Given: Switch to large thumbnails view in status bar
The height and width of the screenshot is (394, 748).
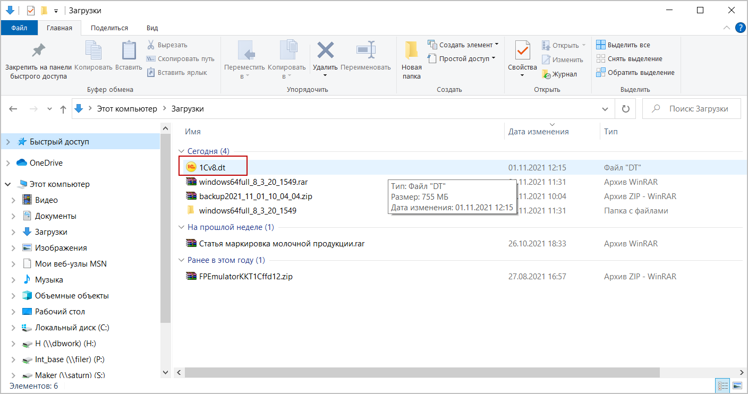Looking at the screenshot, I should [737, 386].
